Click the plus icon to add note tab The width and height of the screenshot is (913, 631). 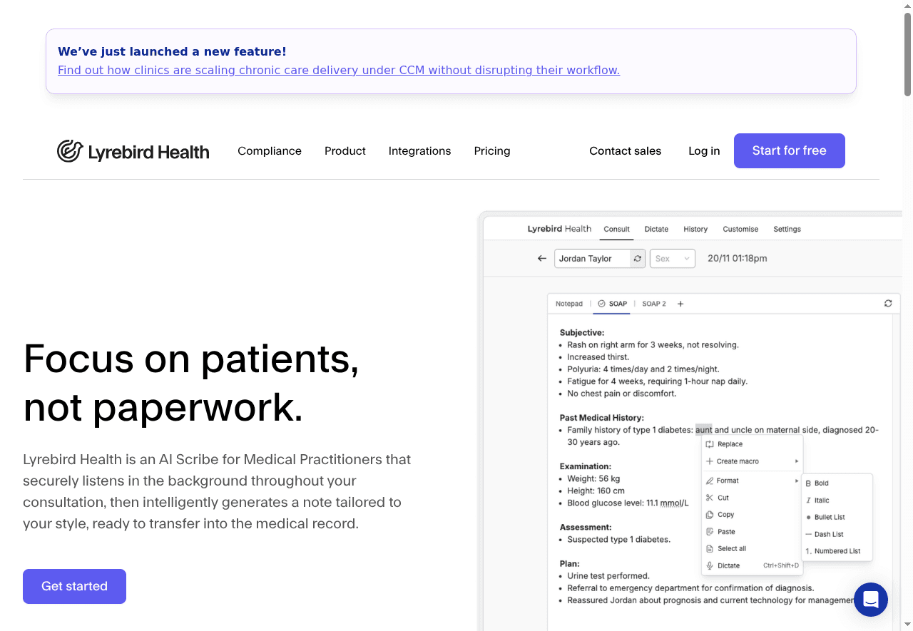(680, 304)
